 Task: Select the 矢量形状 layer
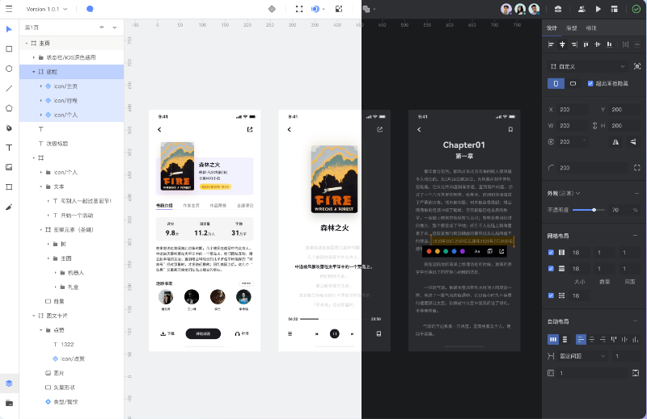point(72,388)
